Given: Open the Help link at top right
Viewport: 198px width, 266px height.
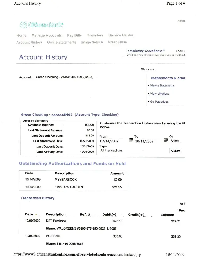Looking at the screenshot, I should click(181, 21).
